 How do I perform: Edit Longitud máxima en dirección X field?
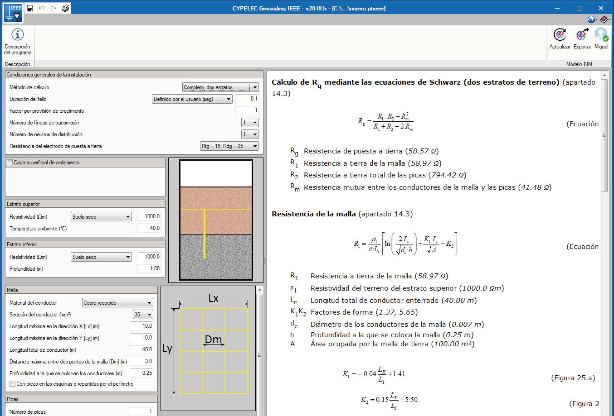coord(141,326)
